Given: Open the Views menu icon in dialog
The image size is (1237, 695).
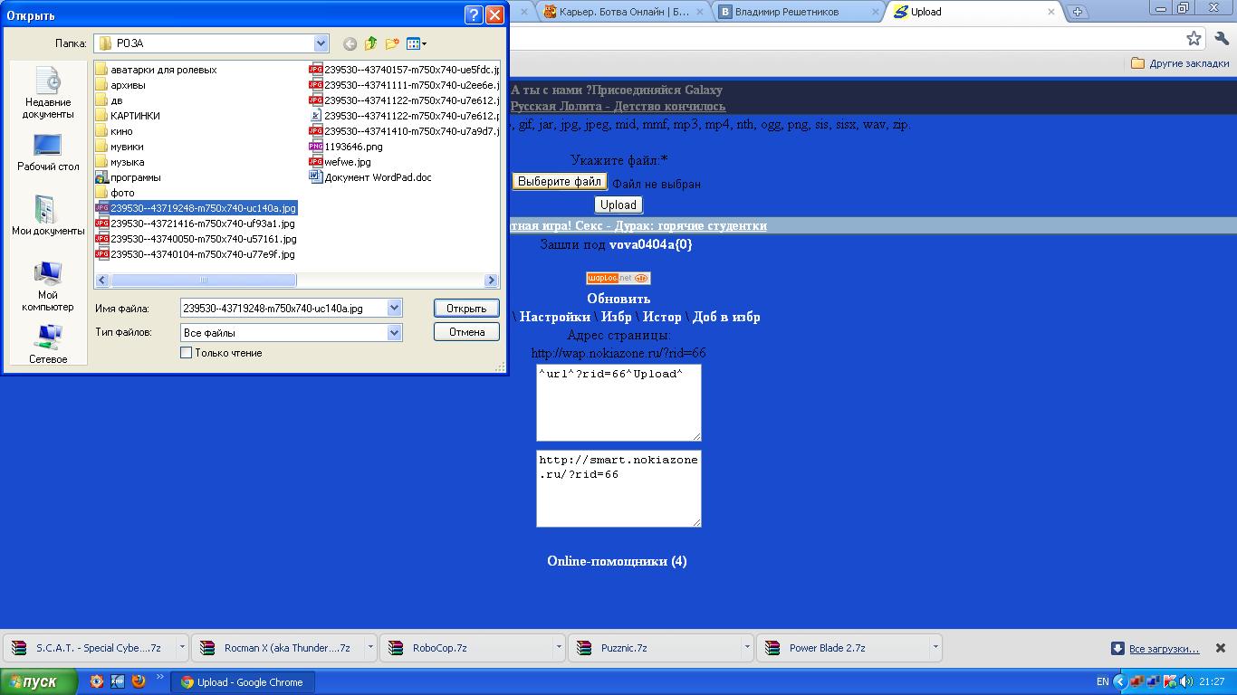Looking at the screenshot, I should pos(416,43).
